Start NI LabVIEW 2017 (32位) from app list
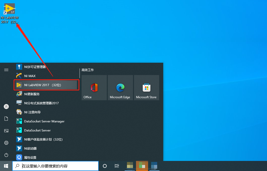The image size is (267, 171). point(46,85)
